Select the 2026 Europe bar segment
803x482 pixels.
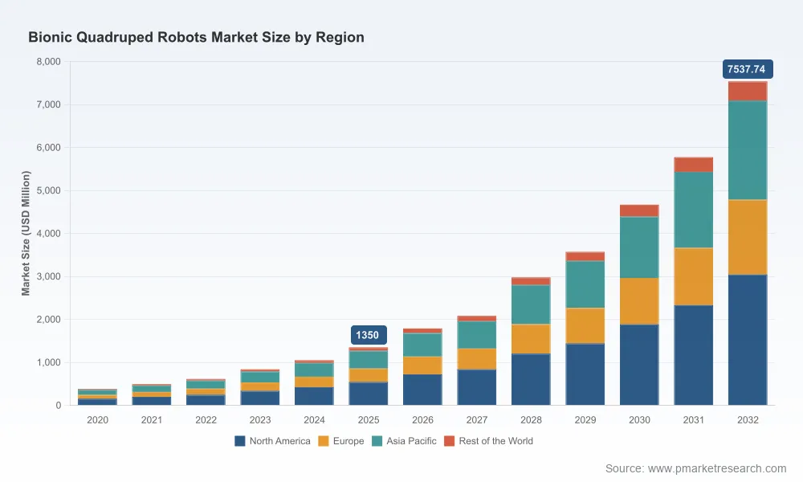422,366
